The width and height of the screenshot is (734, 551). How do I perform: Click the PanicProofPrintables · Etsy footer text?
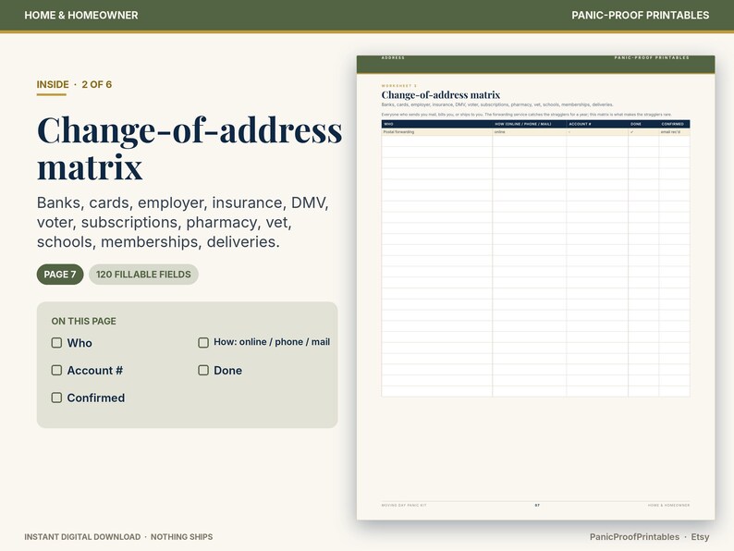tap(649, 536)
